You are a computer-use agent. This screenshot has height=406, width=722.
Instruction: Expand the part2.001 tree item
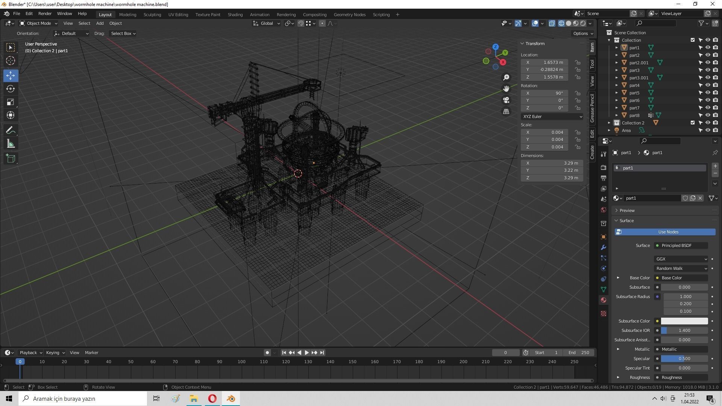[x=617, y=63]
